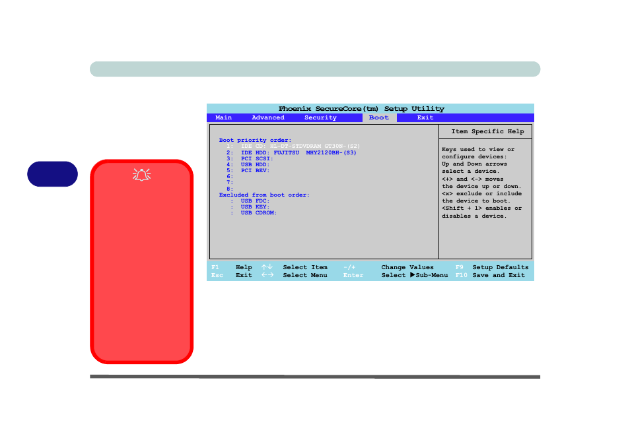The image size is (630, 444).
Task: Open the Security menu tab
Action: pos(320,117)
